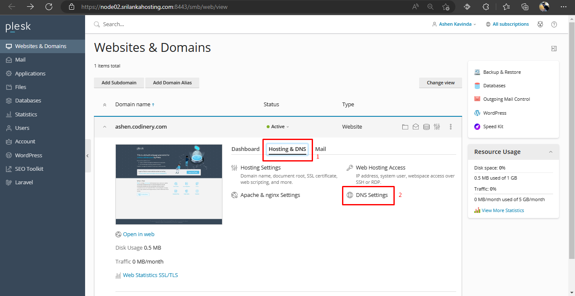575x296 pixels.
Task: Open DNS Settings link
Action: point(372,195)
